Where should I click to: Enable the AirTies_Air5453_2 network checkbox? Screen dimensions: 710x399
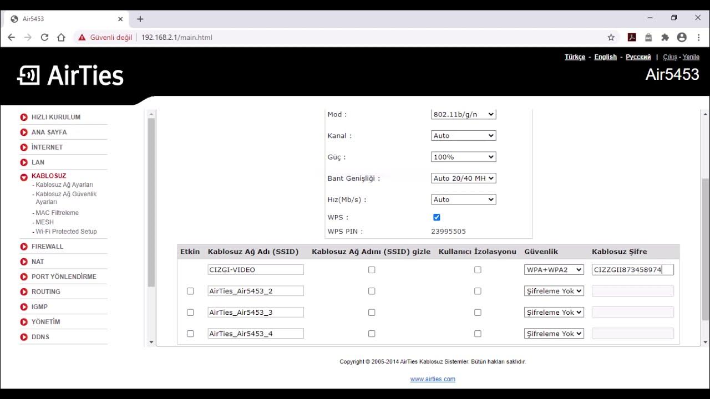pyautogui.click(x=190, y=291)
